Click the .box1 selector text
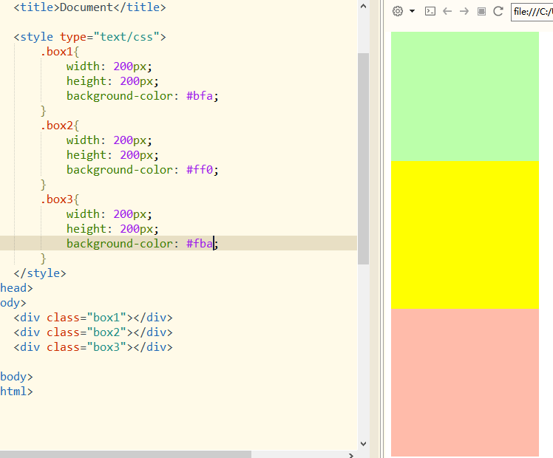The width and height of the screenshot is (553, 458). 57,52
